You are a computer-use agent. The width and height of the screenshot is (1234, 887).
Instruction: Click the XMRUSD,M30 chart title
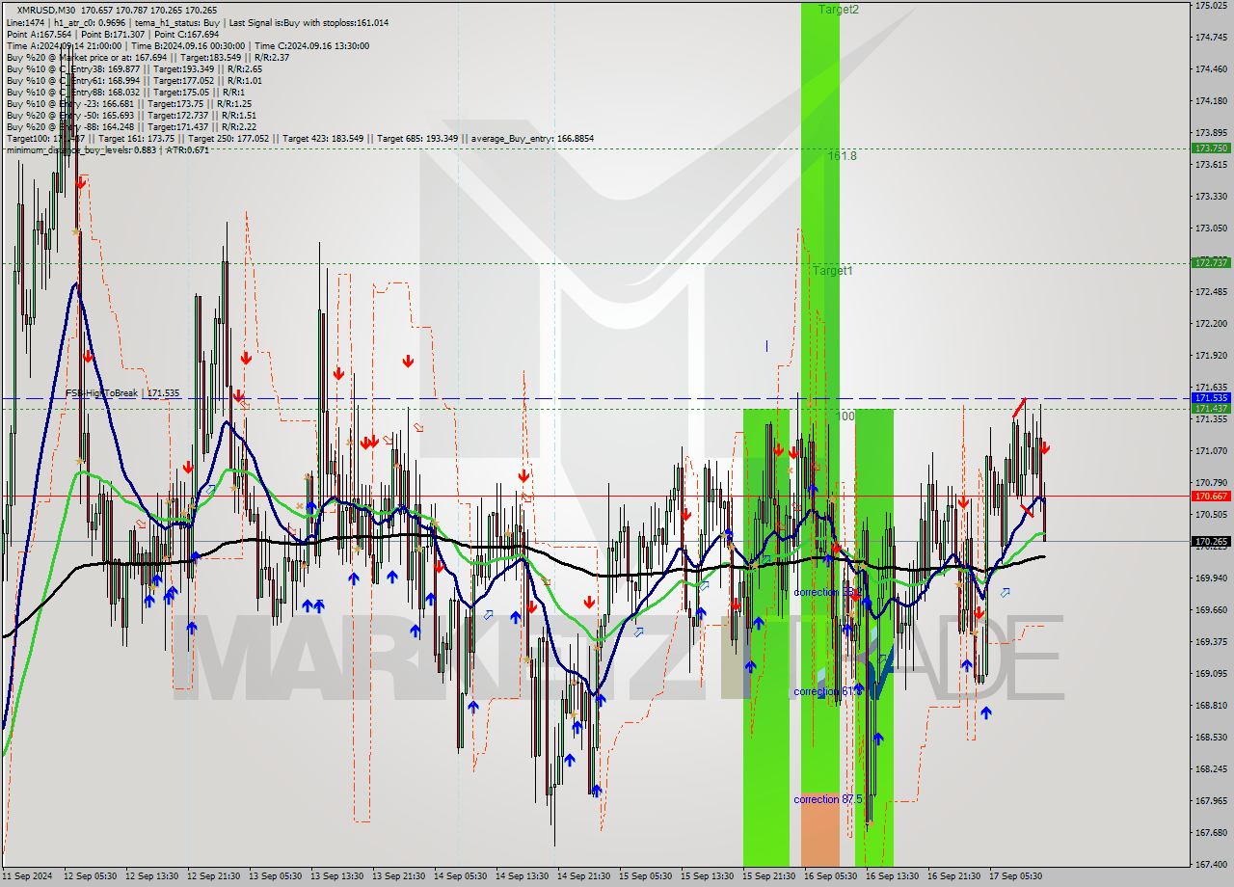pos(44,11)
